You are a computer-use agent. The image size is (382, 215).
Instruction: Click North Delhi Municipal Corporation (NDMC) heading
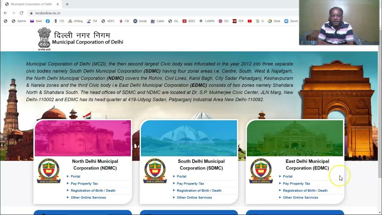point(95,165)
